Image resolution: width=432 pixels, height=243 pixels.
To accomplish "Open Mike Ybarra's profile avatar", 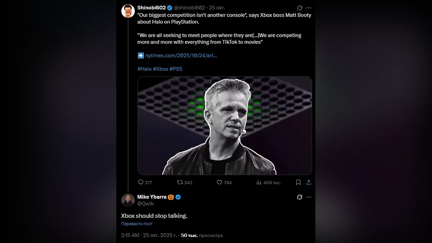I will coord(128,200).
